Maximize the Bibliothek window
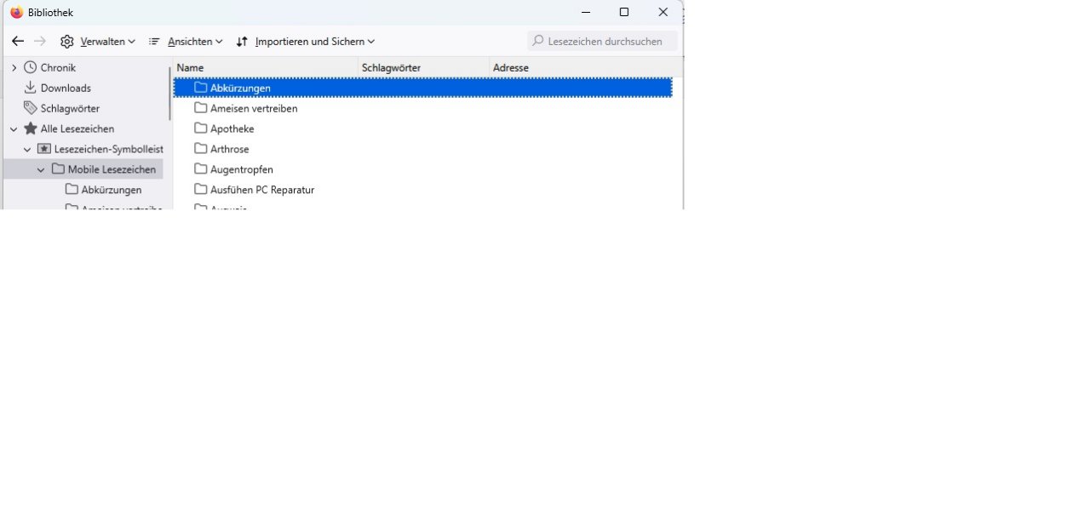 [624, 12]
